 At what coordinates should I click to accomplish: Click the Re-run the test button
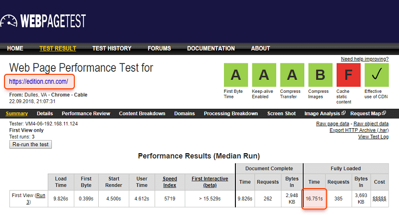pyautogui.click(x=30, y=144)
